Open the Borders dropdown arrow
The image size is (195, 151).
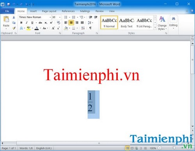pos(77,28)
